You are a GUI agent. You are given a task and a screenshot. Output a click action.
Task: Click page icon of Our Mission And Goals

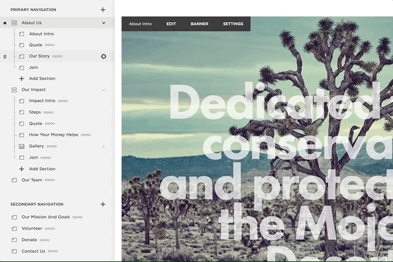click(14, 217)
